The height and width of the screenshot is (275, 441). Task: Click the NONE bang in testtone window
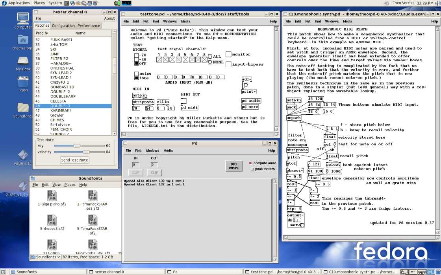tap(210, 62)
